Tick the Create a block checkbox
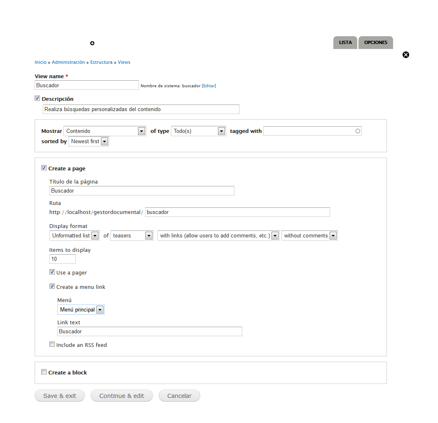This screenshot has height=423, width=438. [44, 372]
